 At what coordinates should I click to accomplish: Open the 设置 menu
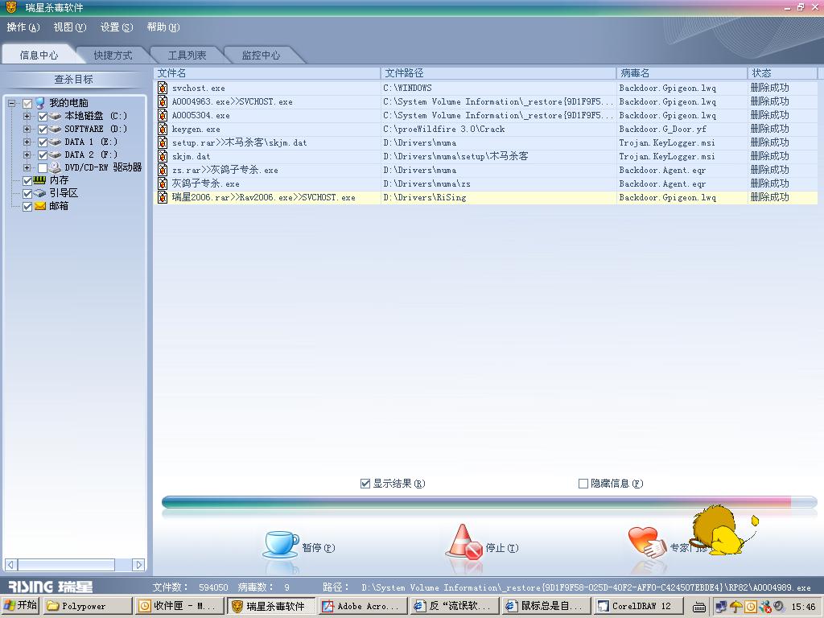click(116, 27)
